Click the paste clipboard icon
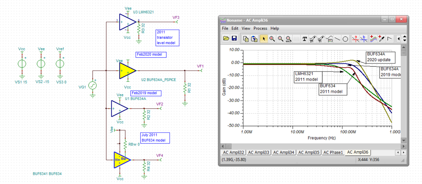The image size is (422, 184). (x=254, y=39)
